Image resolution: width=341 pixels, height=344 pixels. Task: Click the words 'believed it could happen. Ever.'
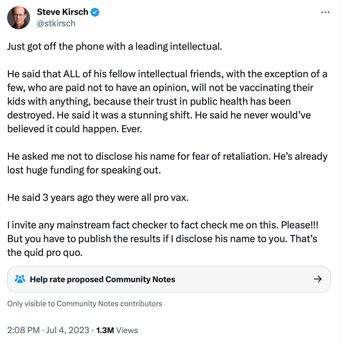point(75,129)
